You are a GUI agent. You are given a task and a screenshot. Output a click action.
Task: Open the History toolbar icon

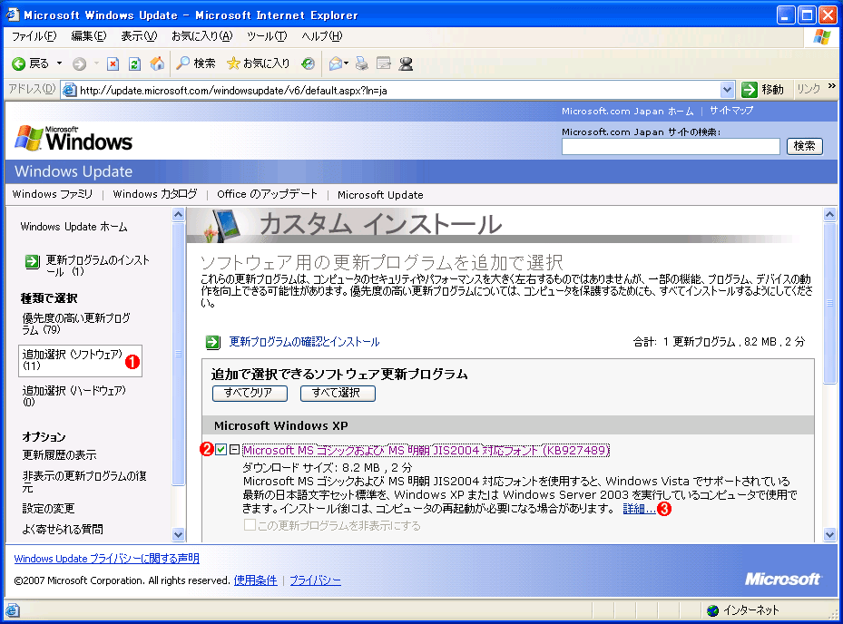pos(308,64)
